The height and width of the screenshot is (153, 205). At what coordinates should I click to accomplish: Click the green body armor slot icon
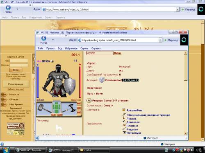tap(57, 107)
